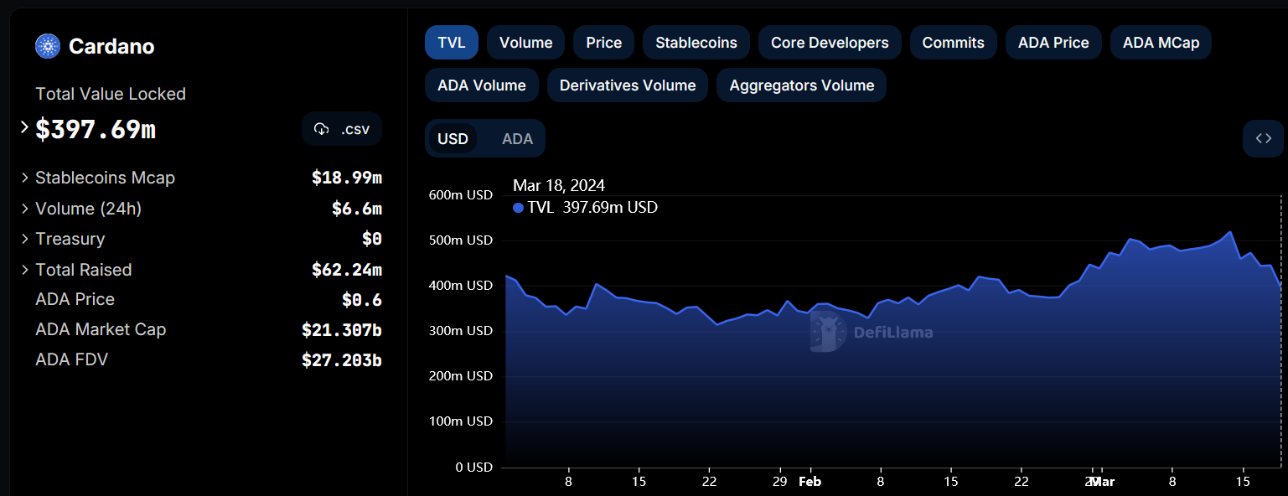The image size is (1288, 496).
Task: Click the ADA Price label
Action: [x=75, y=299]
